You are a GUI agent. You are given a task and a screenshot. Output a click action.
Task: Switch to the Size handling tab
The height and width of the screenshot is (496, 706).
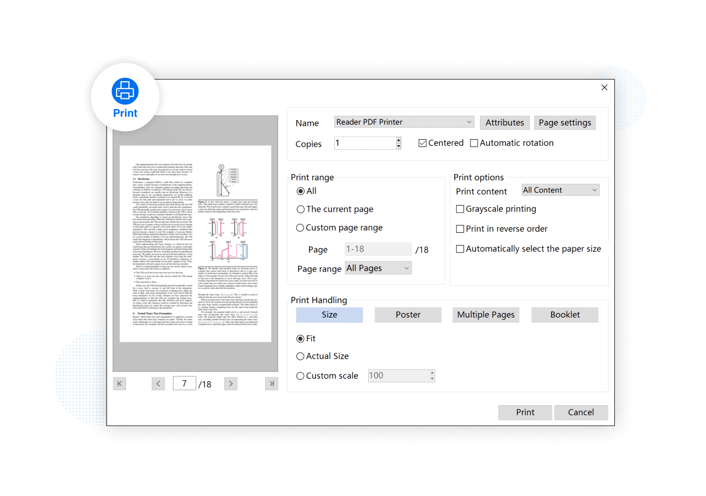(x=329, y=315)
